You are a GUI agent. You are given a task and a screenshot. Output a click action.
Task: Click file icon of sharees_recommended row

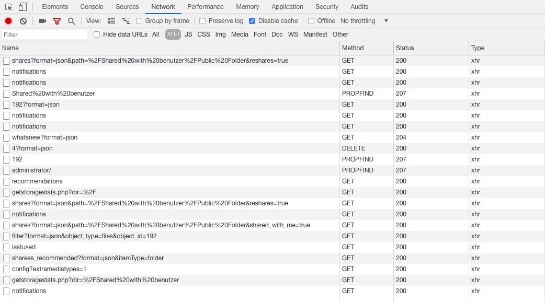pyautogui.click(x=6, y=258)
